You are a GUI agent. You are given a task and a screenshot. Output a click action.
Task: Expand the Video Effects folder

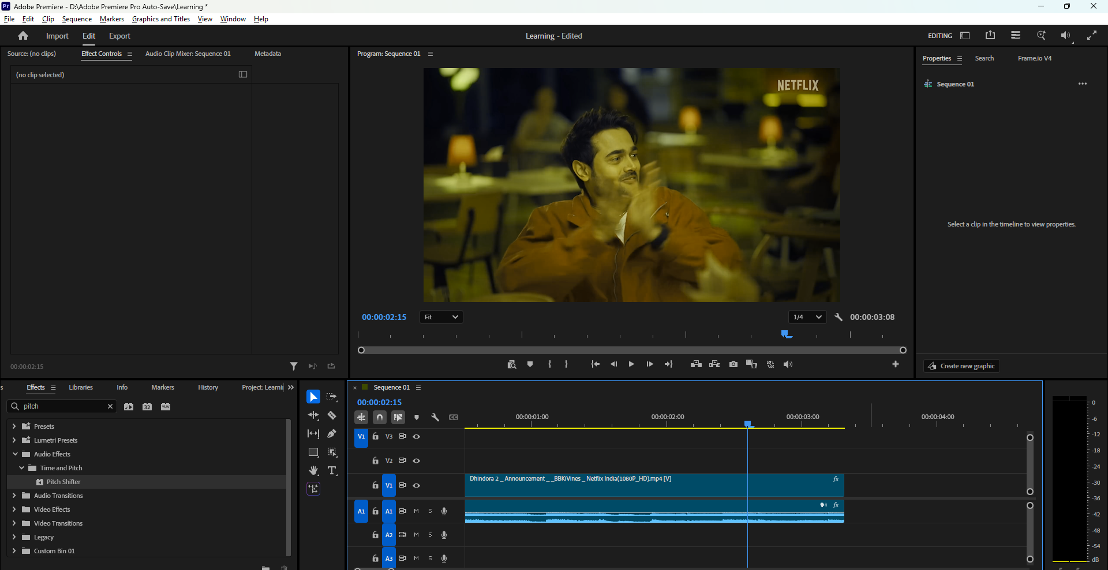(x=14, y=509)
